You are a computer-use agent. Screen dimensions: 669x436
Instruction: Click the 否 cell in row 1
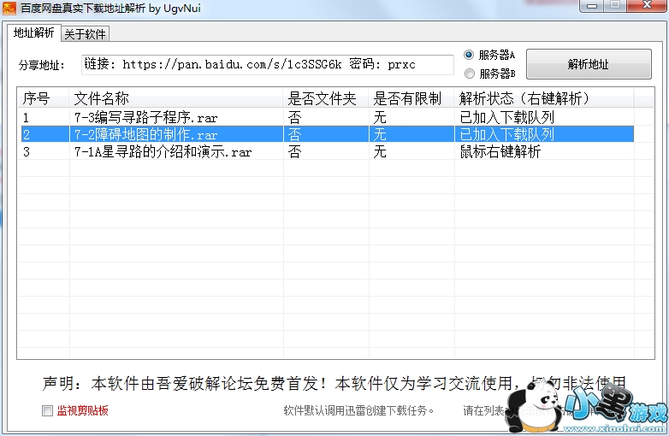click(295, 117)
